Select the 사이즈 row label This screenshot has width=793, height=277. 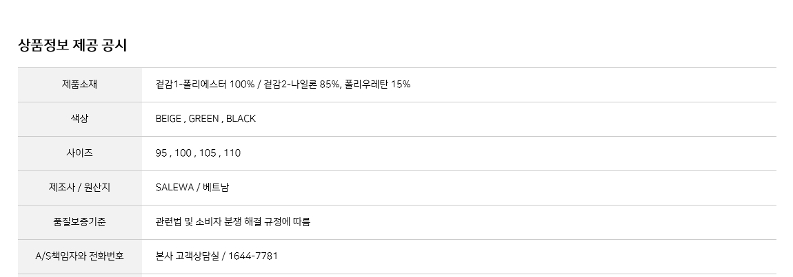(x=79, y=153)
